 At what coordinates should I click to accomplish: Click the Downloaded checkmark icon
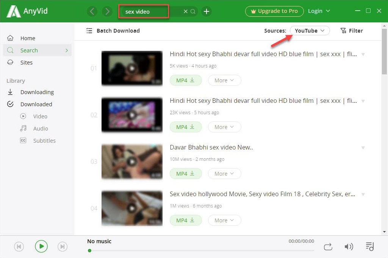[x=10, y=104]
